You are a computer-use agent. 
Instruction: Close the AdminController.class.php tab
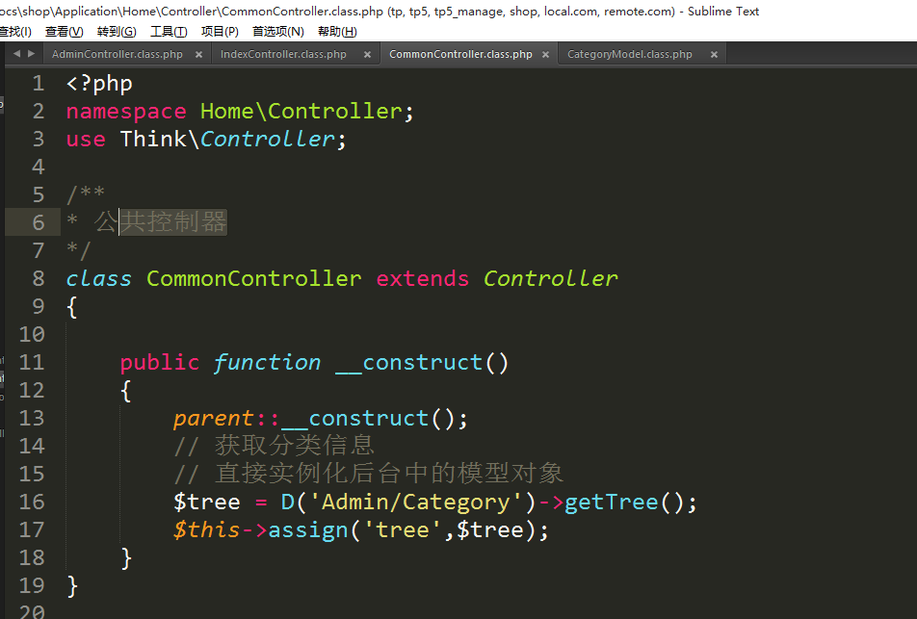click(x=198, y=55)
